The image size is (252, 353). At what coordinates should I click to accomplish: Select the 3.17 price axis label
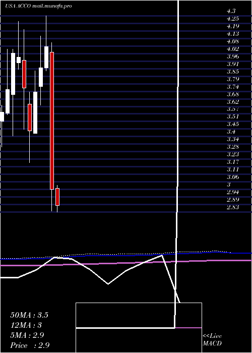233,162
